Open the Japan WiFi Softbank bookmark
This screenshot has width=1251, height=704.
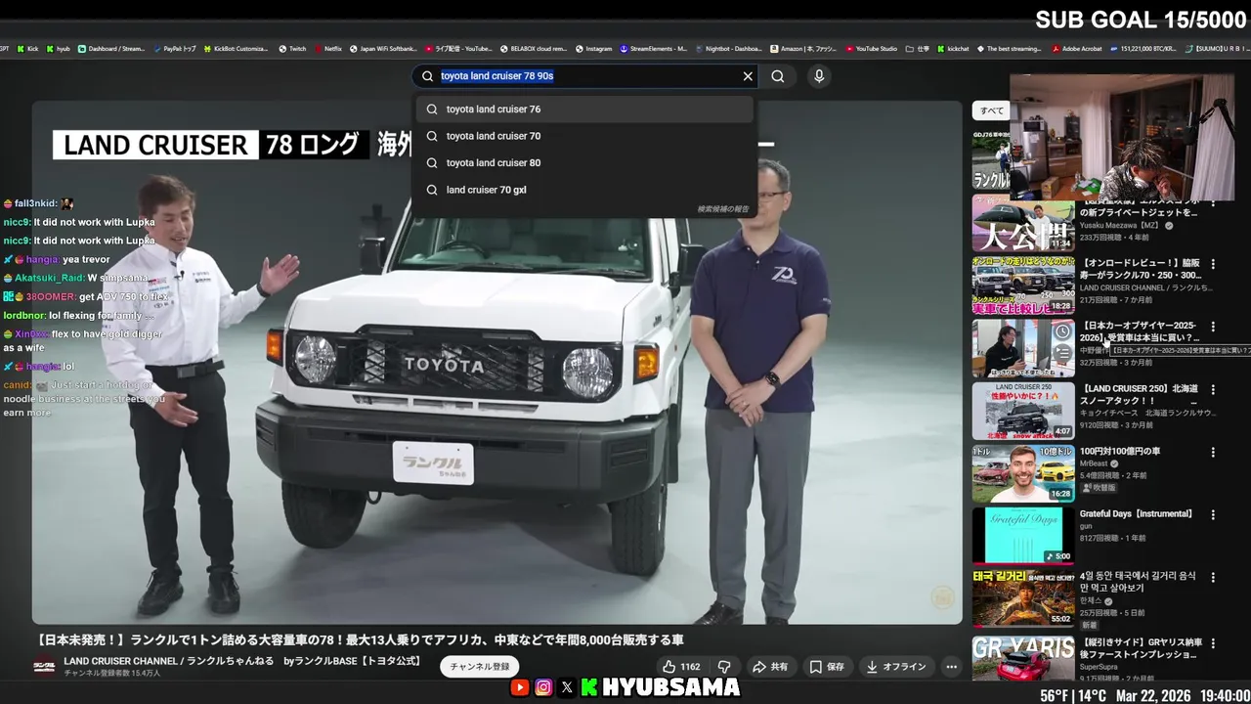[383, 48]
